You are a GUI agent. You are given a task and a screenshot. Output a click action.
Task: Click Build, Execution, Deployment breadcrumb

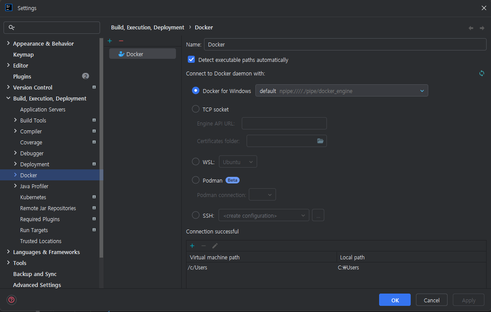click(x=147, y=28)
